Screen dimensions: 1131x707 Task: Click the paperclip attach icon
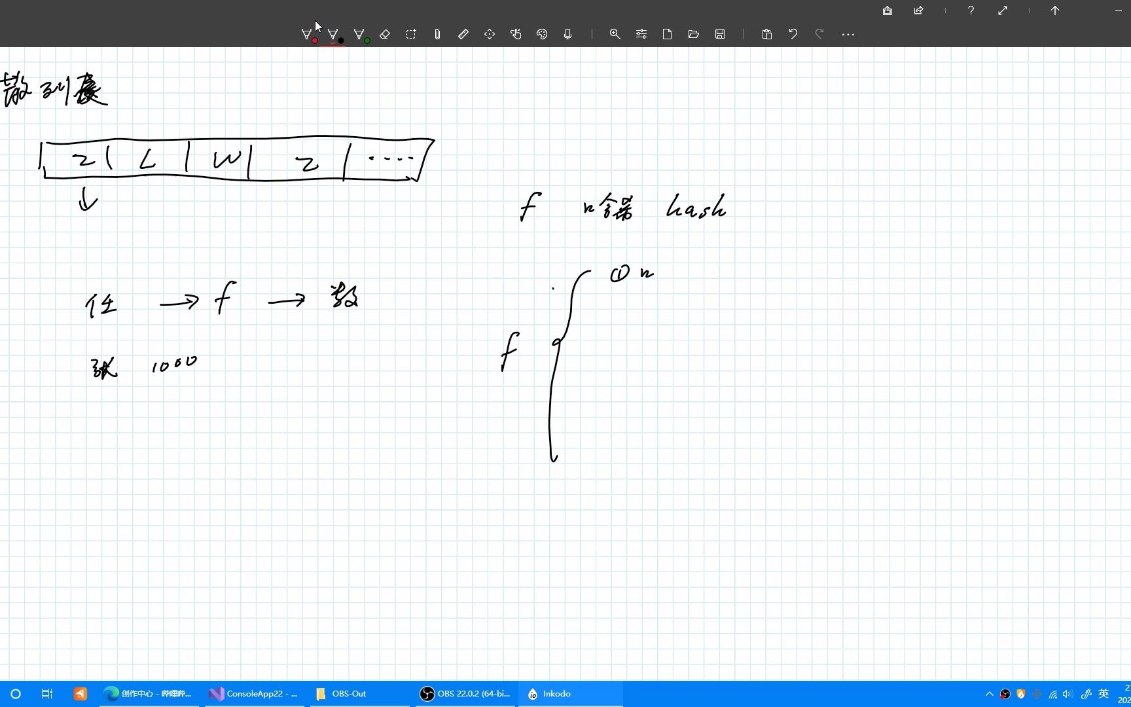click(x=437, y=34)
